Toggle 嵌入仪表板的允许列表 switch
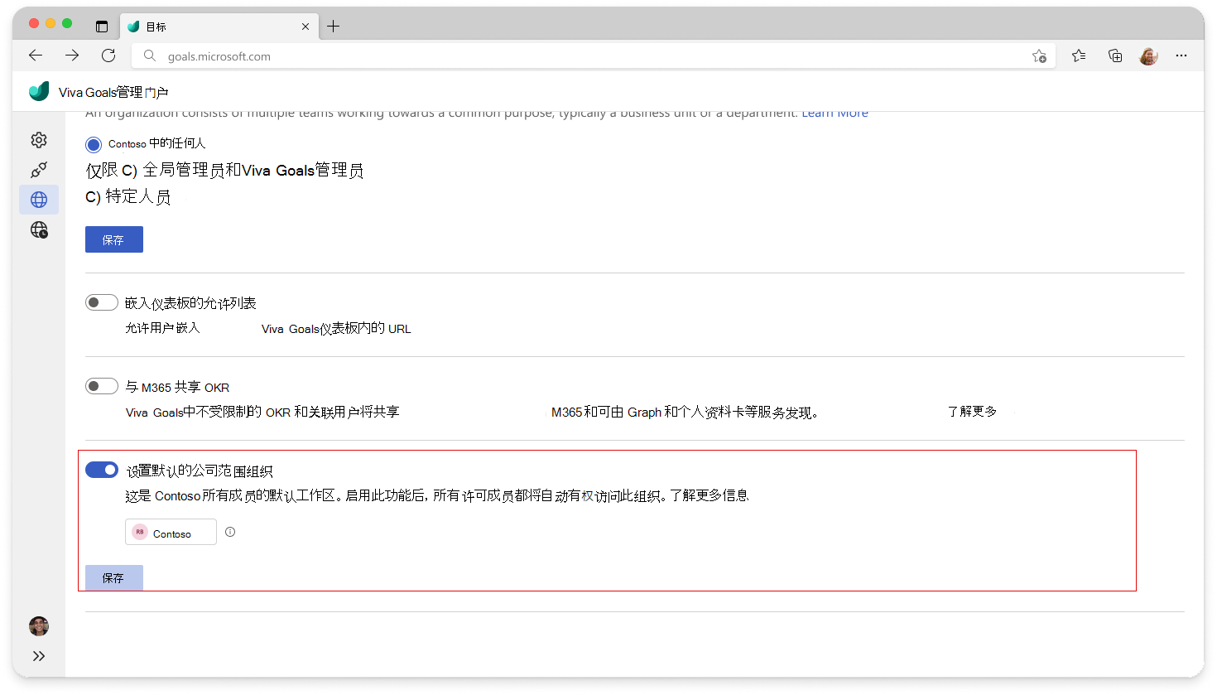This screenshot has width=1217, height=695. coord(102,303)
